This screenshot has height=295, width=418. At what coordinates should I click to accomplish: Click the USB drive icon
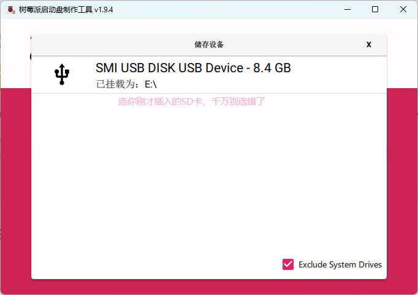click(61, 75)
